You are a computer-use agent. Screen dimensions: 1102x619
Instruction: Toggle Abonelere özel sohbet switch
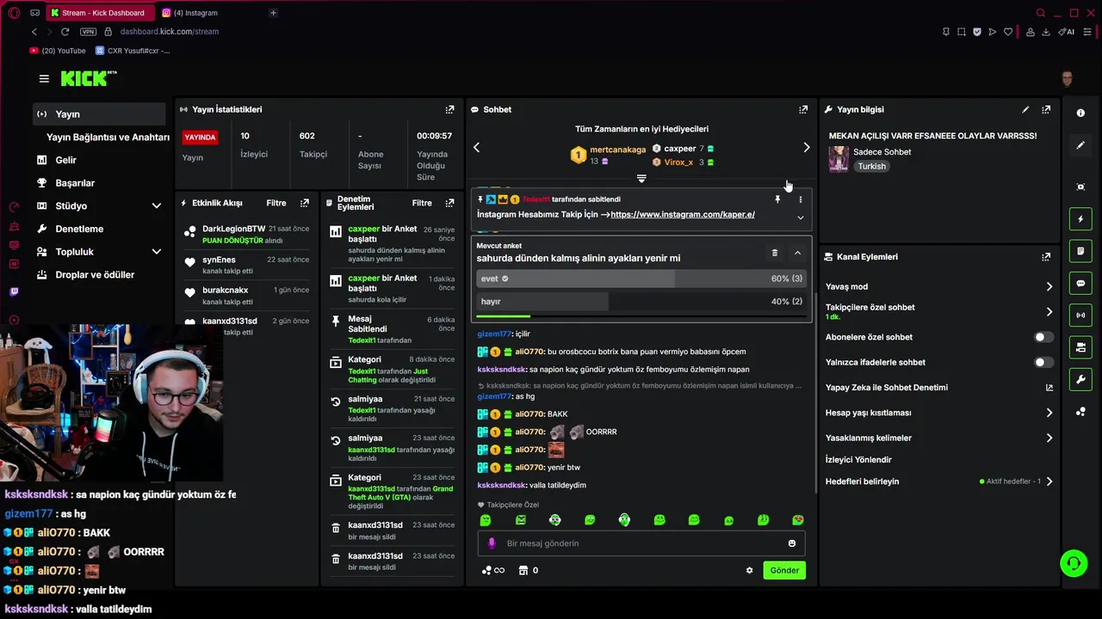pyautogui.click(x=1043, y=337)
